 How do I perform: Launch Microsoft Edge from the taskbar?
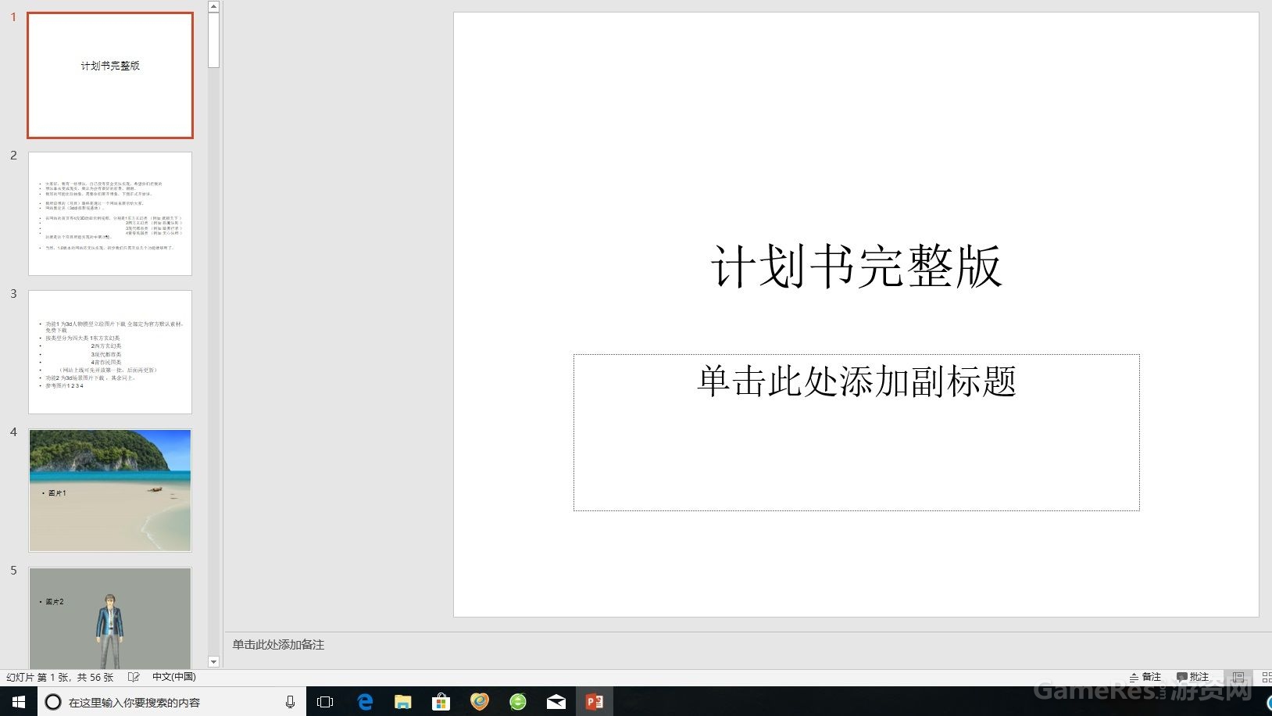tap(365, 702)
